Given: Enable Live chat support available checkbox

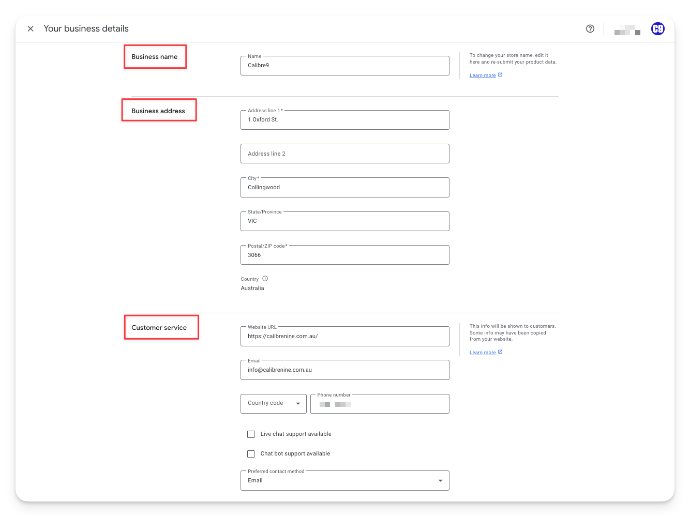Looking at the screenshot, I should coord(251,434).
